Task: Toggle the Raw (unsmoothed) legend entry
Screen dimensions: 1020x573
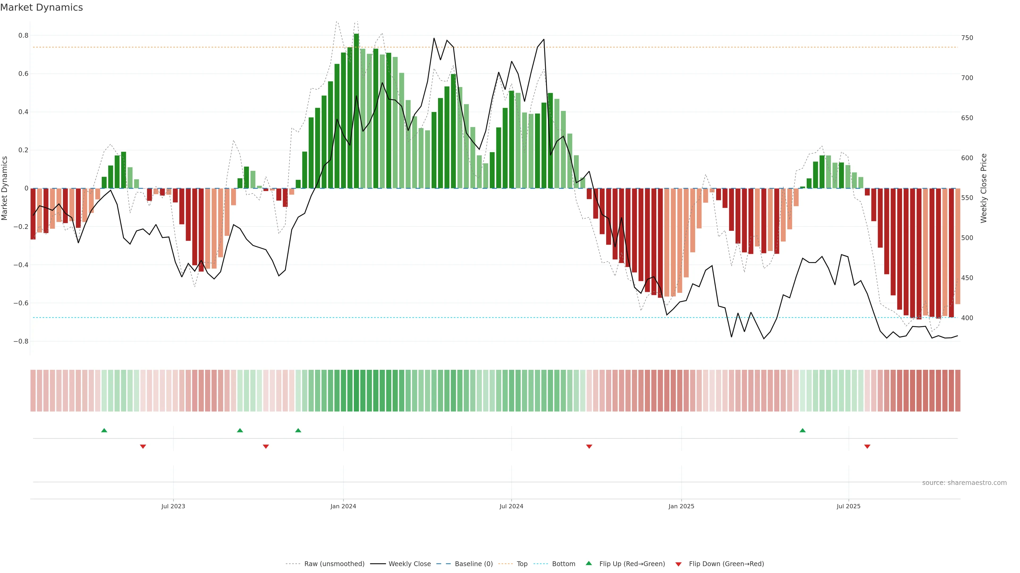Action: click(334, 564)
